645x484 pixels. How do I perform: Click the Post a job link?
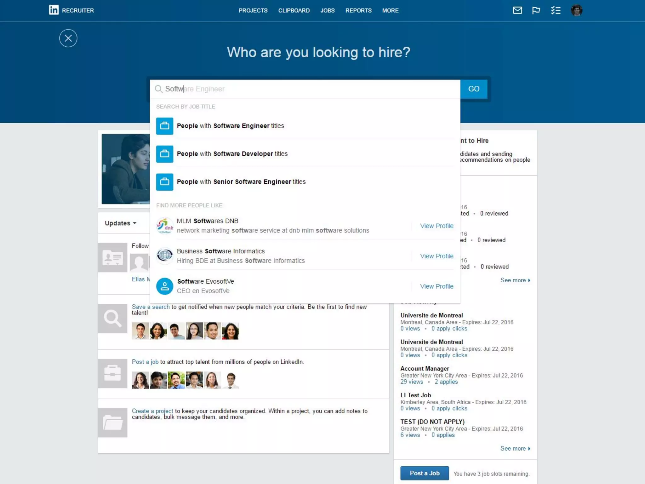[145, 362]
